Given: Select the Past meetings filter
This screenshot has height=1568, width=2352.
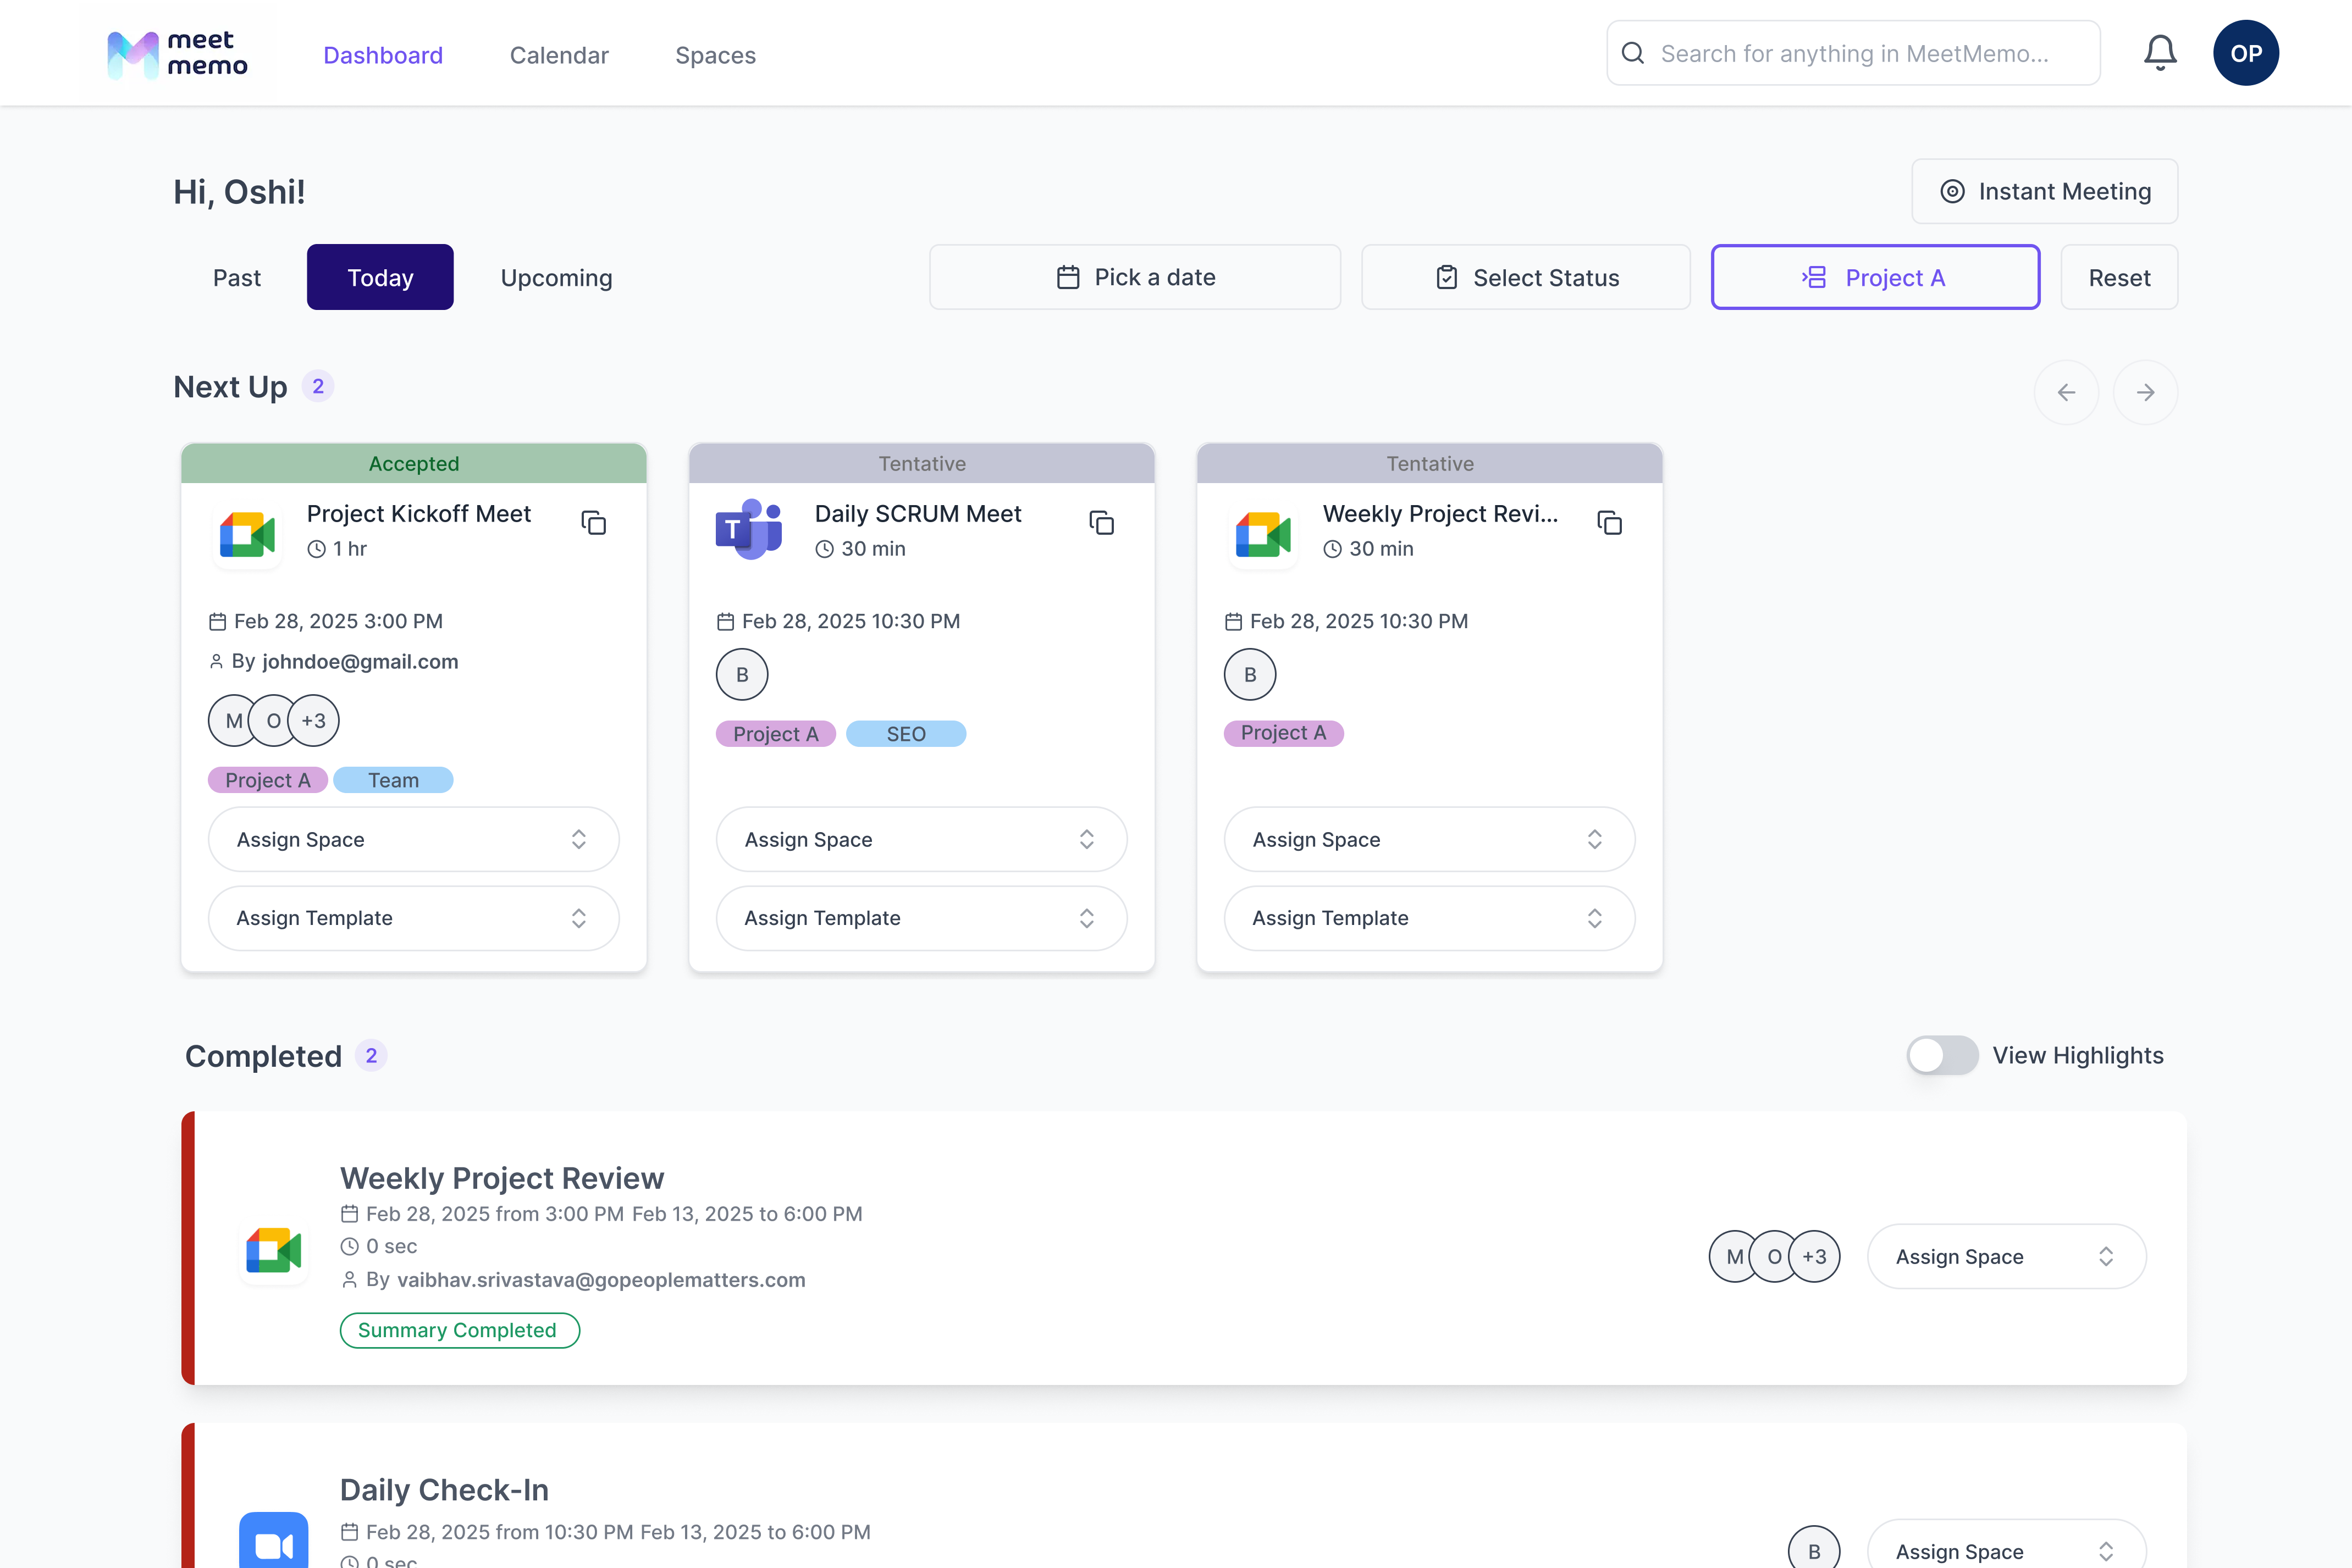Looking at the screenshot, I should (236, 277).
